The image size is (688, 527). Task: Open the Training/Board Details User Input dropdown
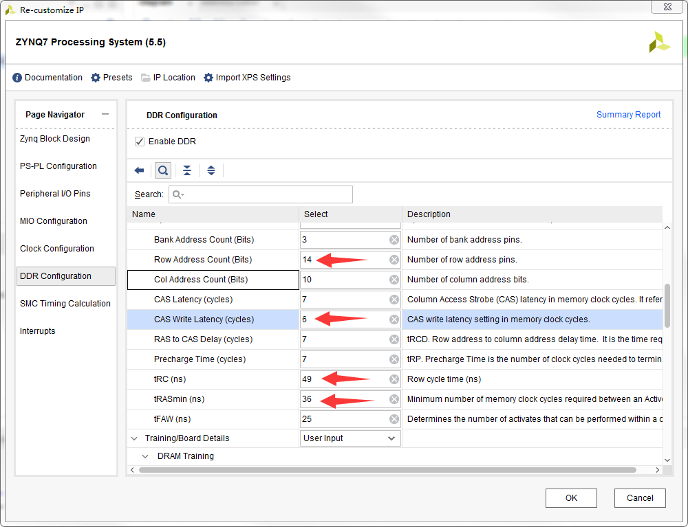point(350,438)
